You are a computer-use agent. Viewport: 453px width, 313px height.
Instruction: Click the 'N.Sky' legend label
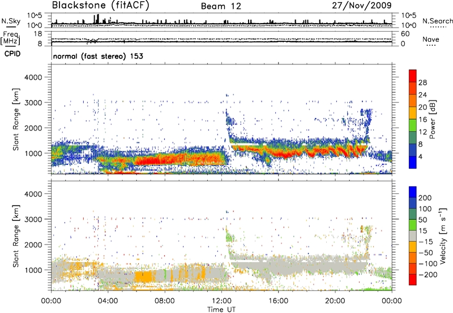(x=11, y=21)
